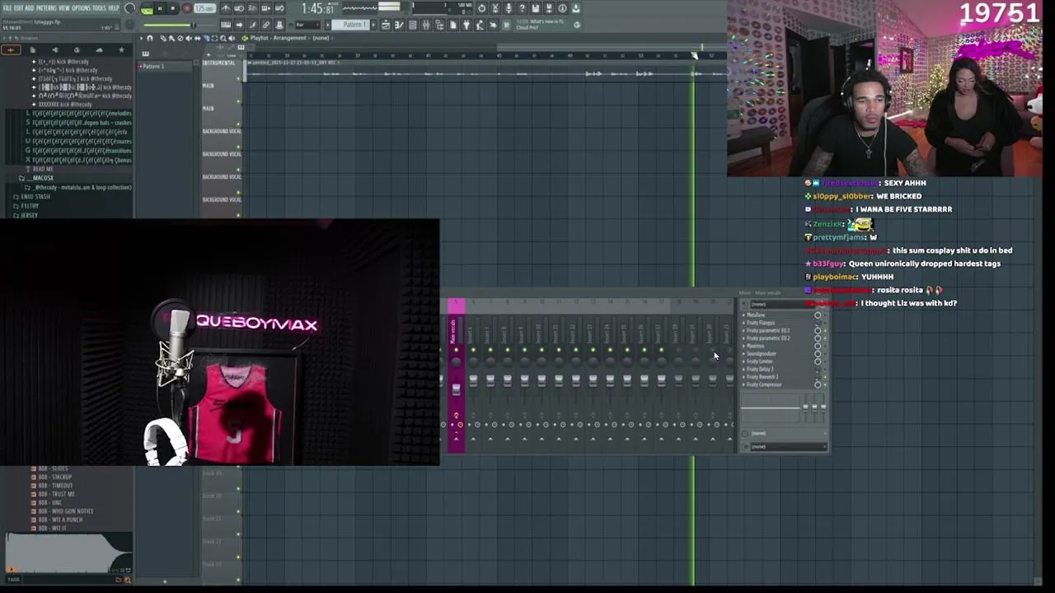Viewport: 1055px width, 593px height.
Task: Toggle the recording countdown icon
Action: (251, 8)
